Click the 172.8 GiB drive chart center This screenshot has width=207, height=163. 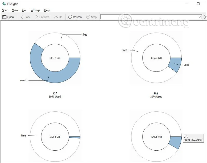[55, 137]
